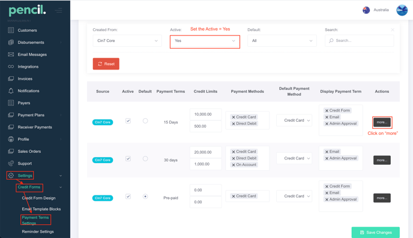Click the Settings gear icon
The image size is (413, 238).
(x=11, y=176)
